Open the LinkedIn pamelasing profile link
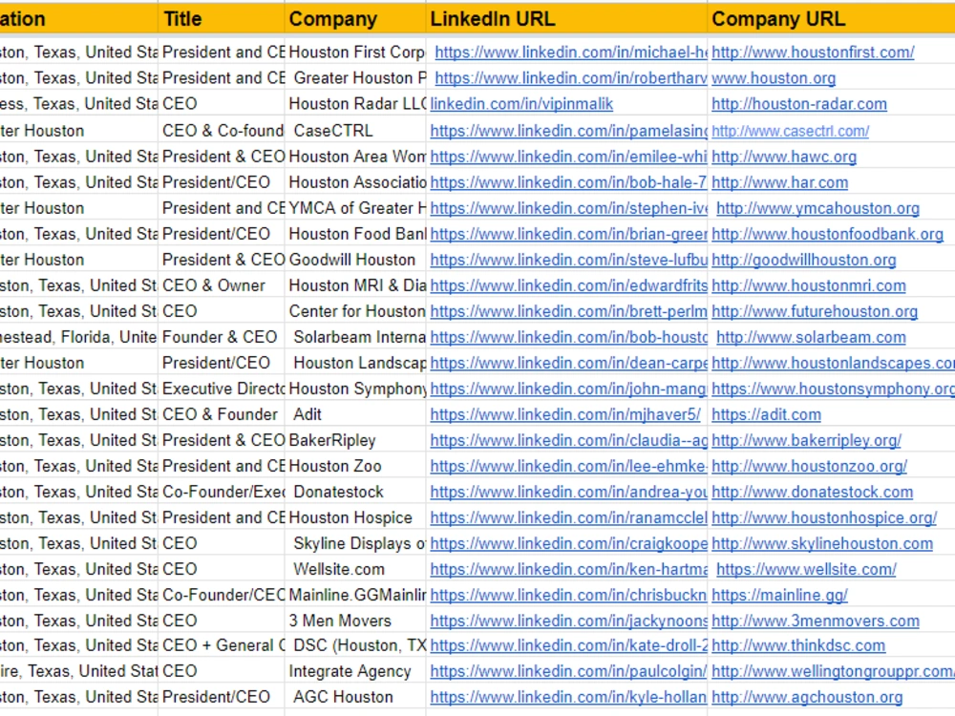This screenshot has width=955, height=716. tap(568, 131)
